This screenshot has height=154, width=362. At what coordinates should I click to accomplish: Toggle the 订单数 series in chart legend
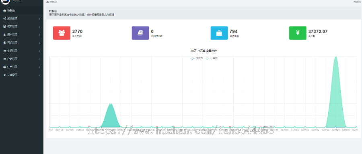pyautogui.click(x=211, y=59)
